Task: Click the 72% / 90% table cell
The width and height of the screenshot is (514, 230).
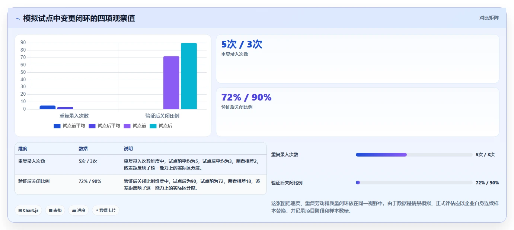Action: 90,181
